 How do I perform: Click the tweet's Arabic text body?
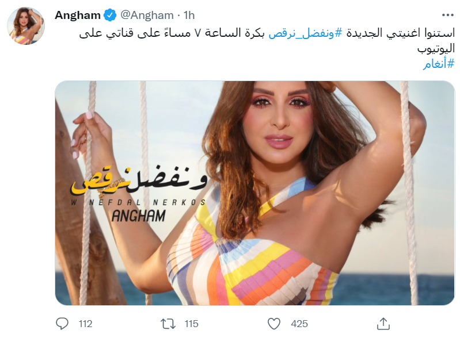point(267,41)
